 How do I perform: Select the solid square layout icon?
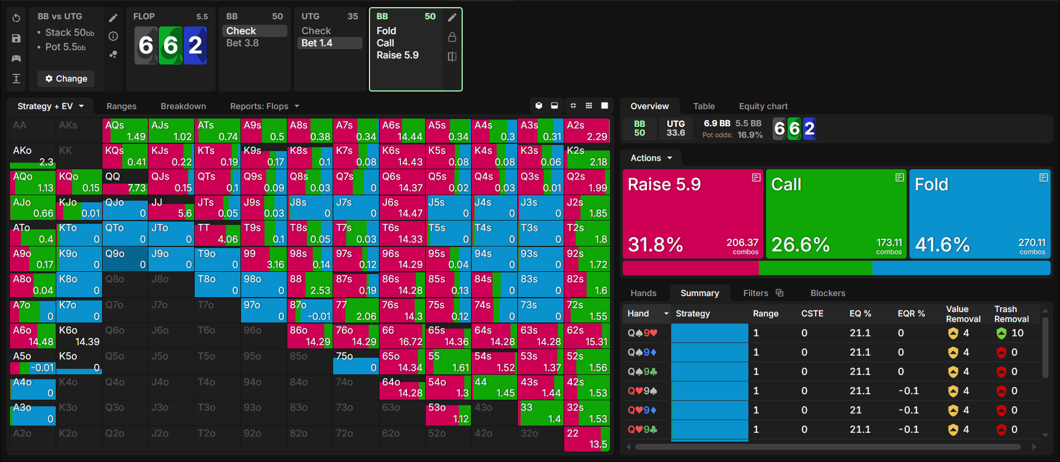[x=604, y=106]
